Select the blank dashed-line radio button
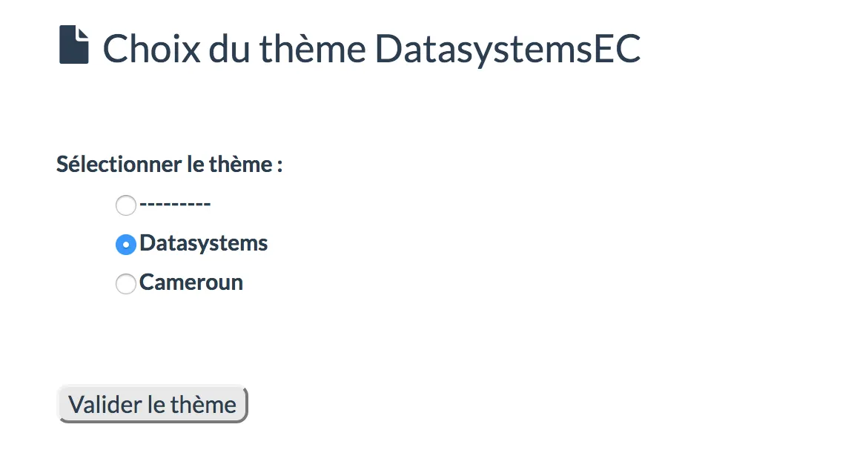Screen dimensions: 857x473 tap(126, 205)
